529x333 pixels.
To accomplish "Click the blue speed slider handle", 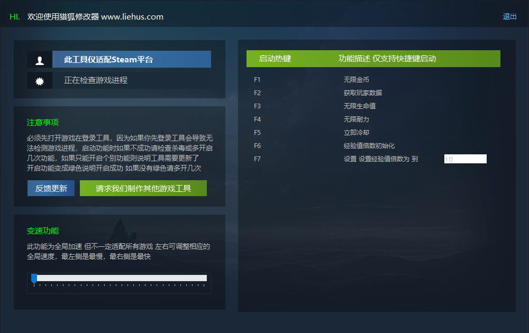I will click(34, 279).
